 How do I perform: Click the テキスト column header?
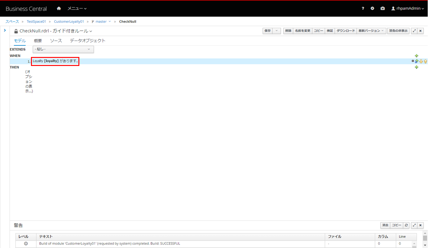click(x=180, y=237)
